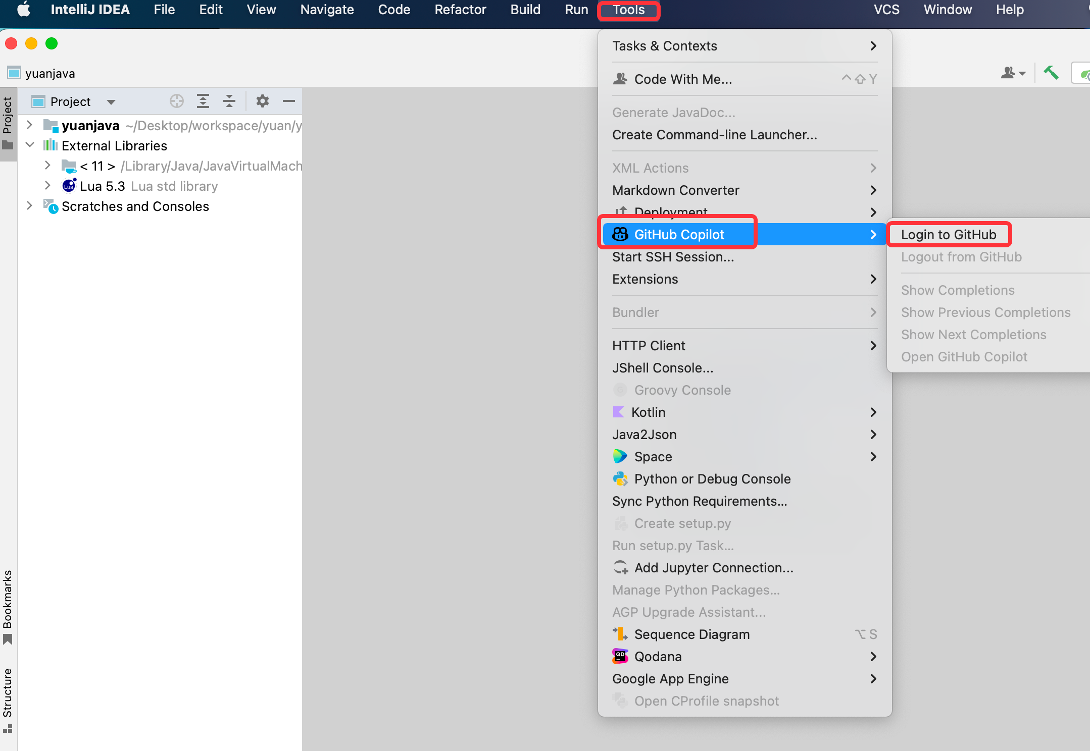The height and width of the screenshot is (751, 1090).
Task: Open the Kotlin submenu
Action: pos(745,412)
